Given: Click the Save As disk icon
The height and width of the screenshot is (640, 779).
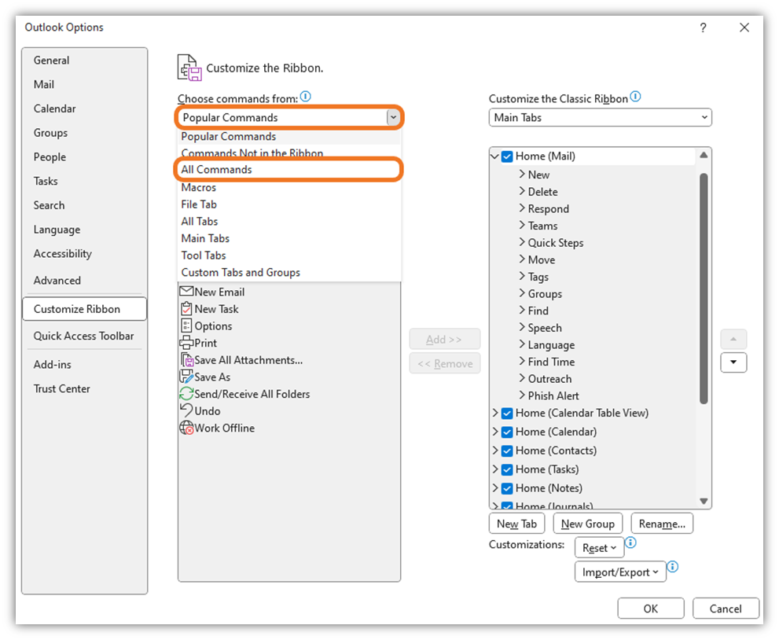Looking at the screenshot, I should 186,376.
